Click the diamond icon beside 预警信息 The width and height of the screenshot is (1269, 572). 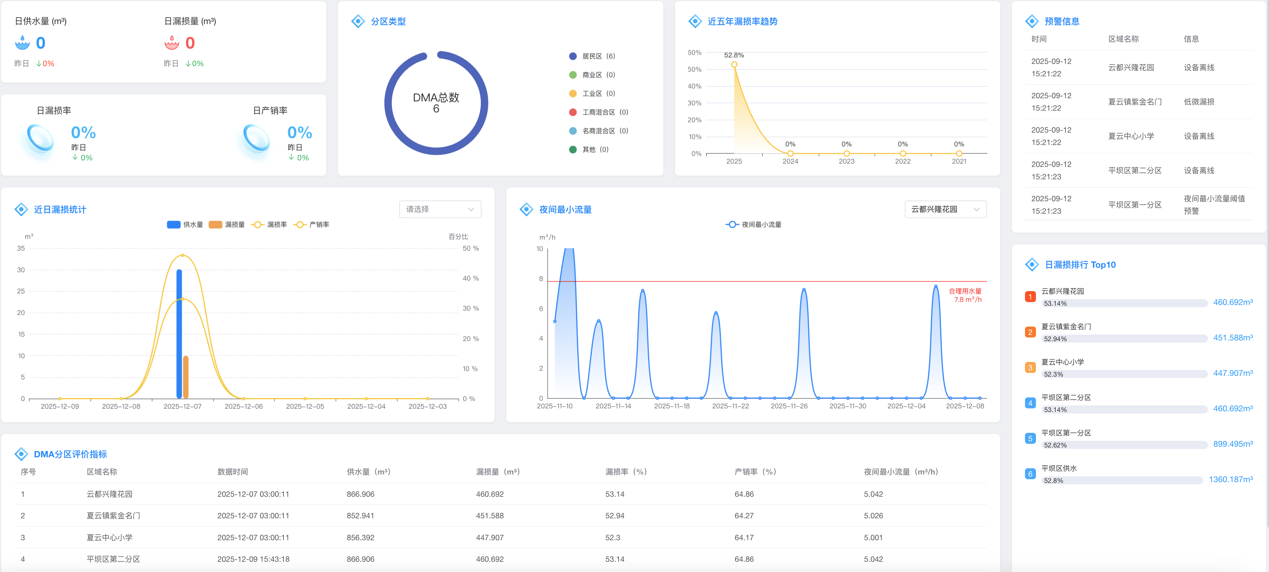pos(1032,21)
